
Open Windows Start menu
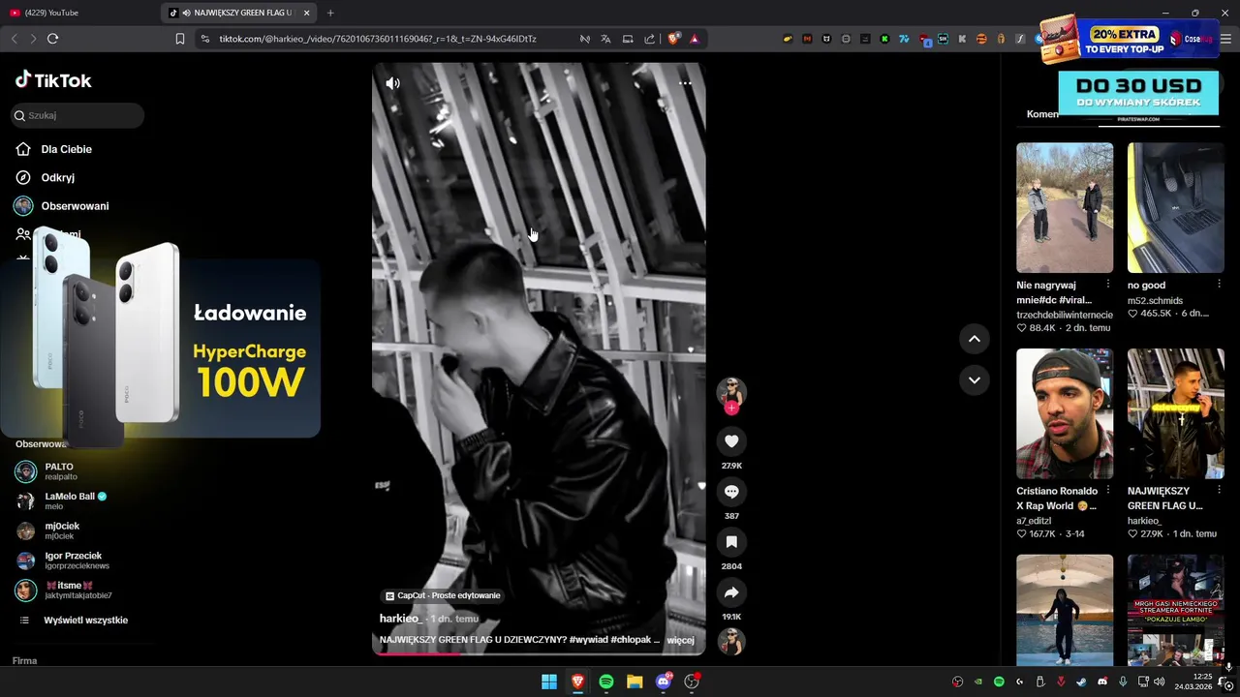[549, 682]
